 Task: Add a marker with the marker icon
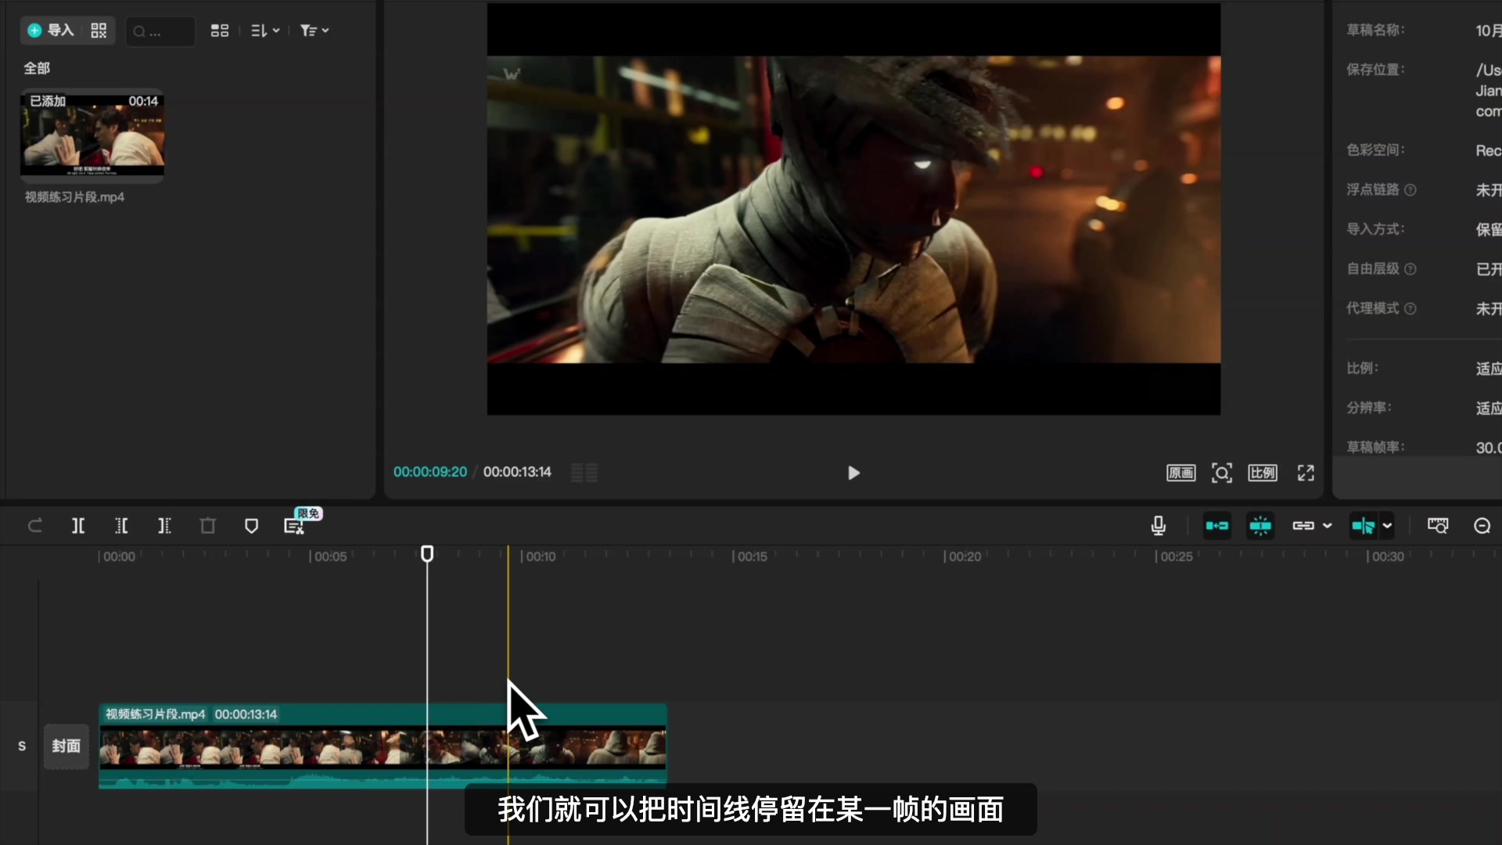(x=251, y=526)
